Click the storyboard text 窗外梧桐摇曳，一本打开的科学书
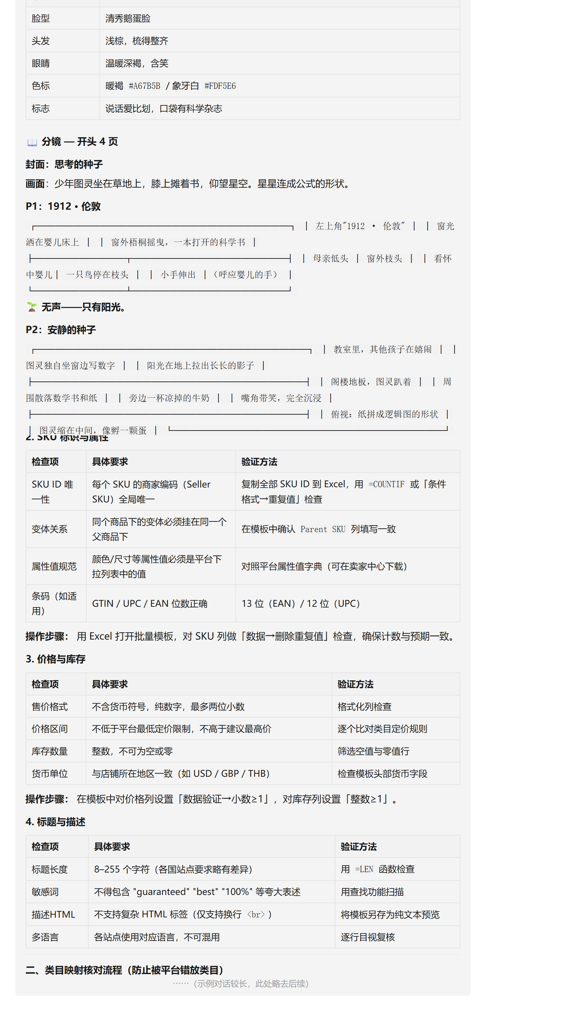This screenshot has width=566, height=1029. (178, 243)
